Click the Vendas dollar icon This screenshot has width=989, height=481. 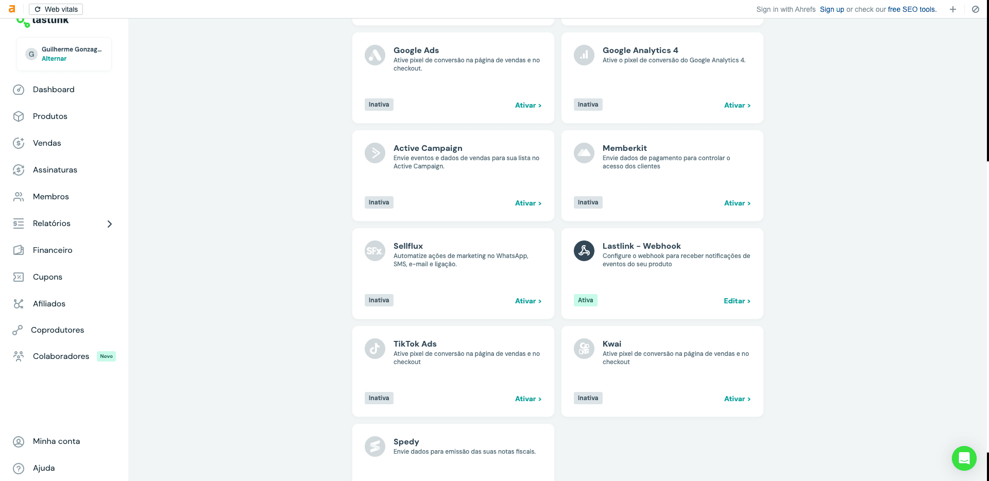point(19,143)
